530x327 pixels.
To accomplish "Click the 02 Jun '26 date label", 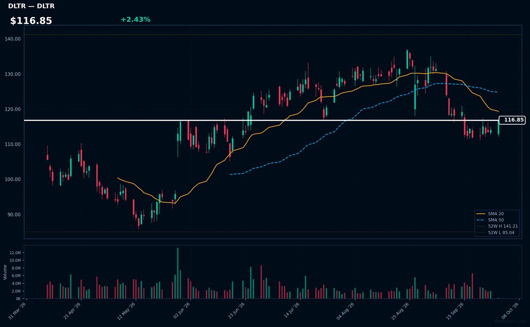I will (x=182, y=311).
